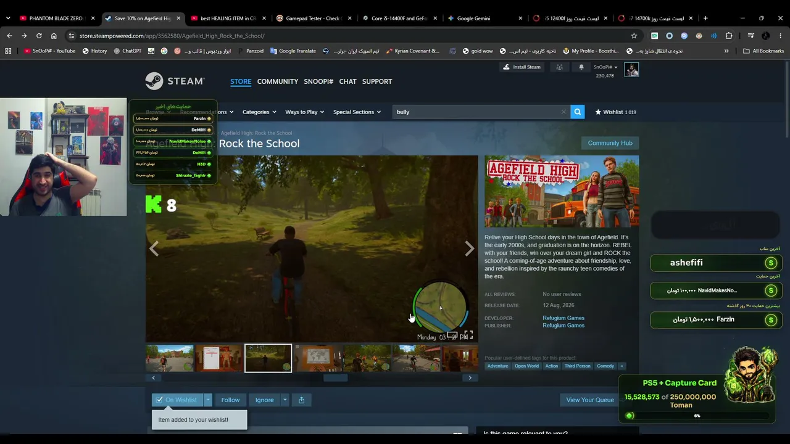Expand the SnOoPi# account menu

[x=605, y=67]
